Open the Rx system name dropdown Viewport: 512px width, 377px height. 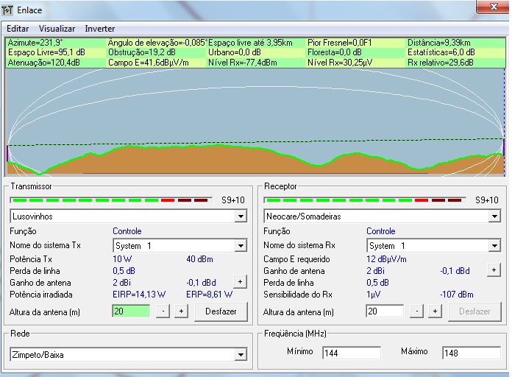494,245
